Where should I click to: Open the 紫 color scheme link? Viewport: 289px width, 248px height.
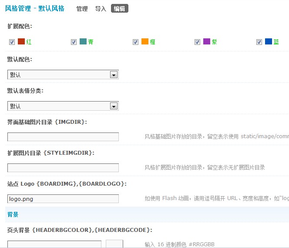point(214,42)
